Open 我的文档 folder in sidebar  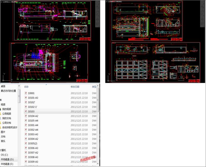[7, 118]
